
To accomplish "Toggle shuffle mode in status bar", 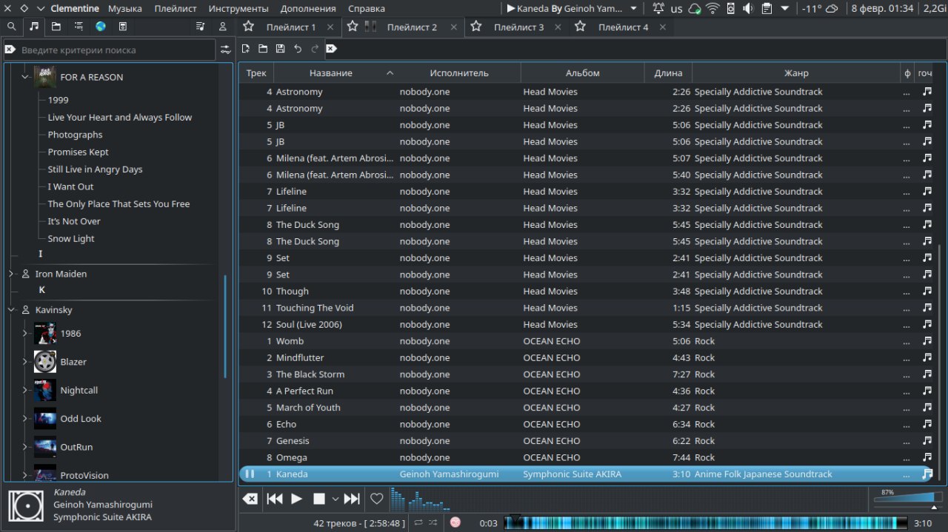I will [x=433, y=522].
